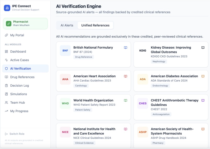The height and width of the screenshot is (149, 210).
Task: Click the Dashboard grid icon
Action: point(6,51)
